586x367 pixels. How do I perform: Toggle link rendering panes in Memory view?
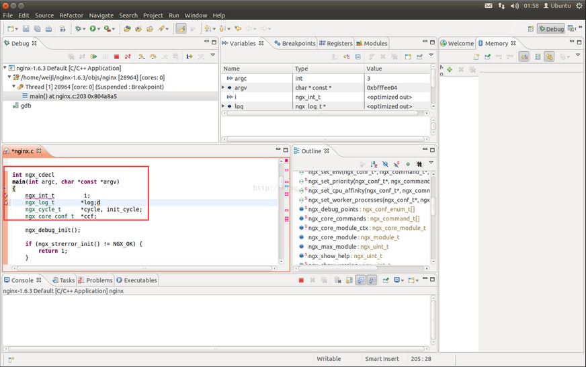click(x=549, y=56)
